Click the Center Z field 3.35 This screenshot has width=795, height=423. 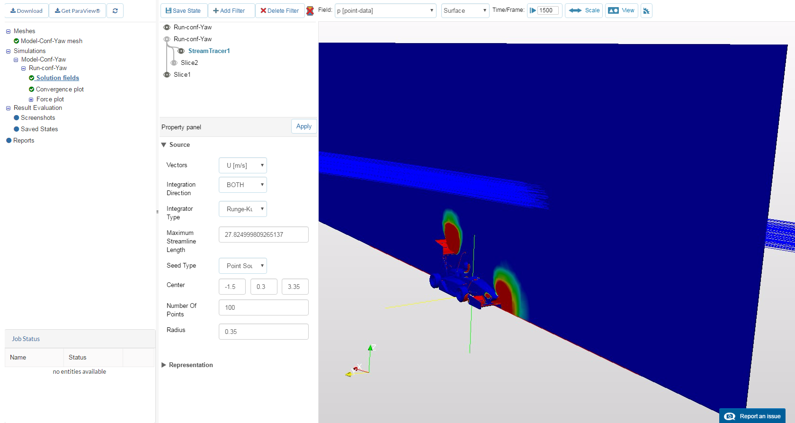point(295,287)
